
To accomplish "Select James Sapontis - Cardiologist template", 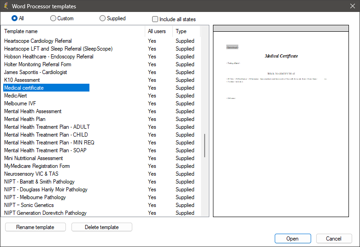I will 35,72.
